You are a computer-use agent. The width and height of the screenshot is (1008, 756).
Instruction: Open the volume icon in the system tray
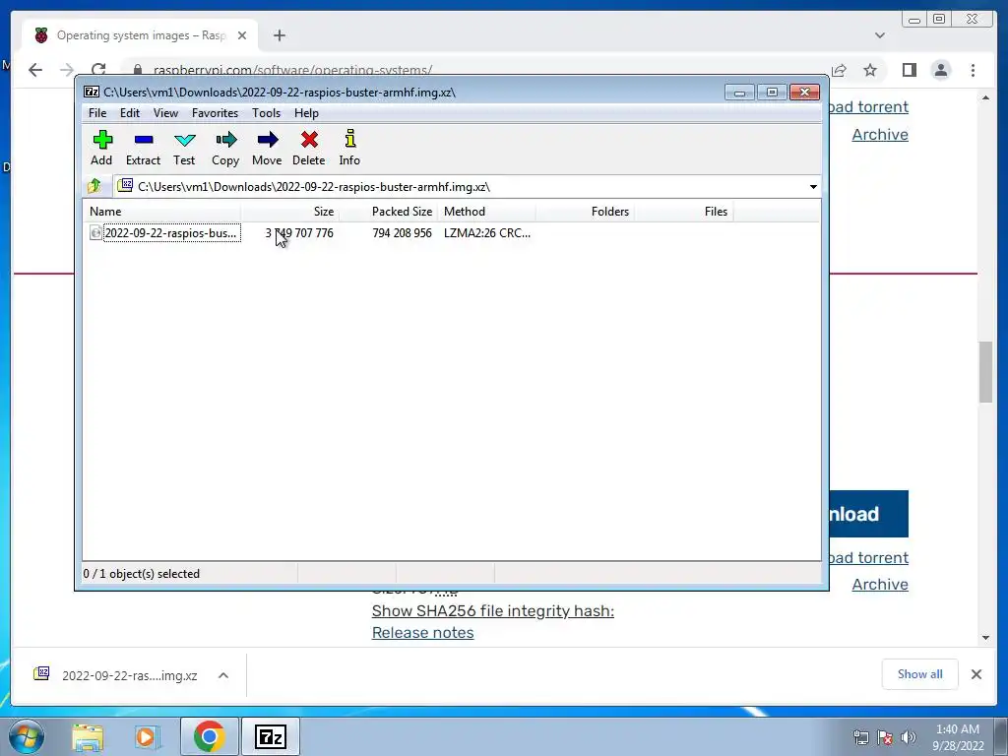pyautogui.click(x=909, y=737)
